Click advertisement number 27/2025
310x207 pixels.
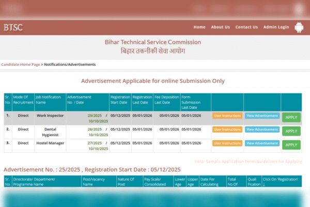[x=95, y=143]
